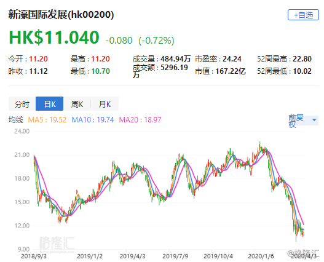The image size is (324, 262).
Task: Click the 市值 value 167.22亿
Action: tap(231, 71)
